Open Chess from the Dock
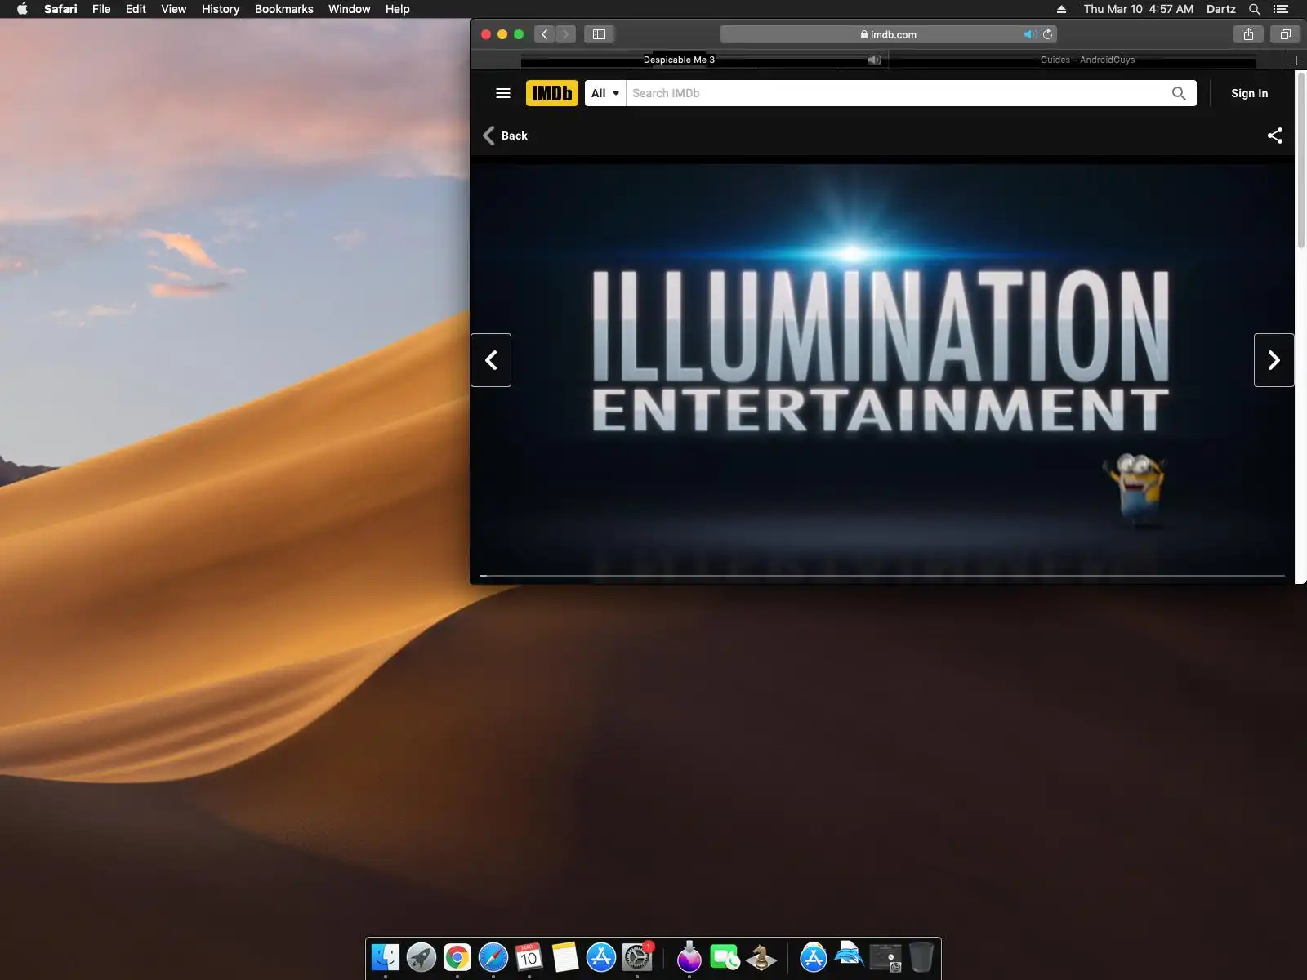The image size is (1307, 980). tap(761, 957)
